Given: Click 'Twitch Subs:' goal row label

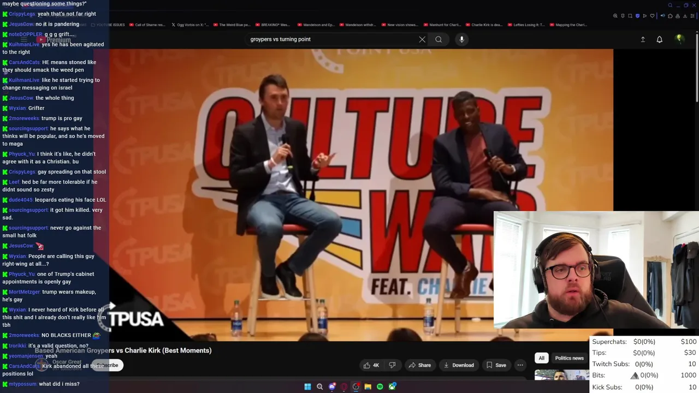Looking at the screenshot, I should (x=611, y=364).
